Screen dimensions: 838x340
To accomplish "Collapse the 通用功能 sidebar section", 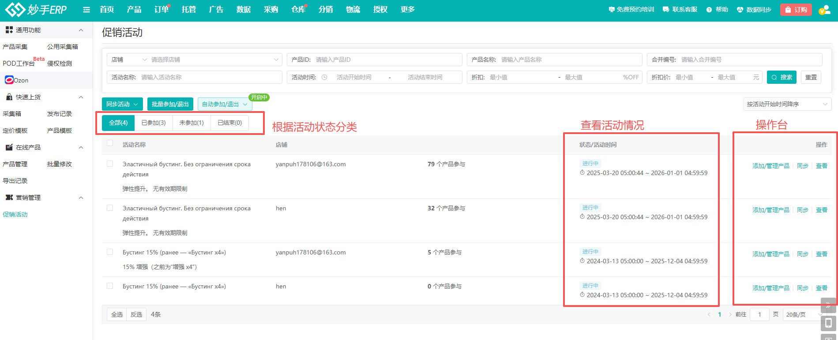I will coord(81,30).
